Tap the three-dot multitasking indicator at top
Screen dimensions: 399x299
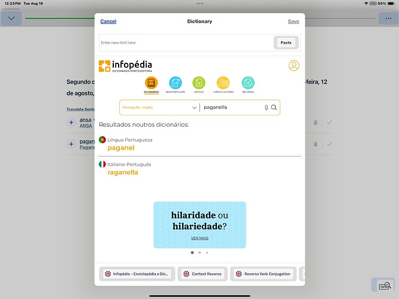click(x=199, y=4)
